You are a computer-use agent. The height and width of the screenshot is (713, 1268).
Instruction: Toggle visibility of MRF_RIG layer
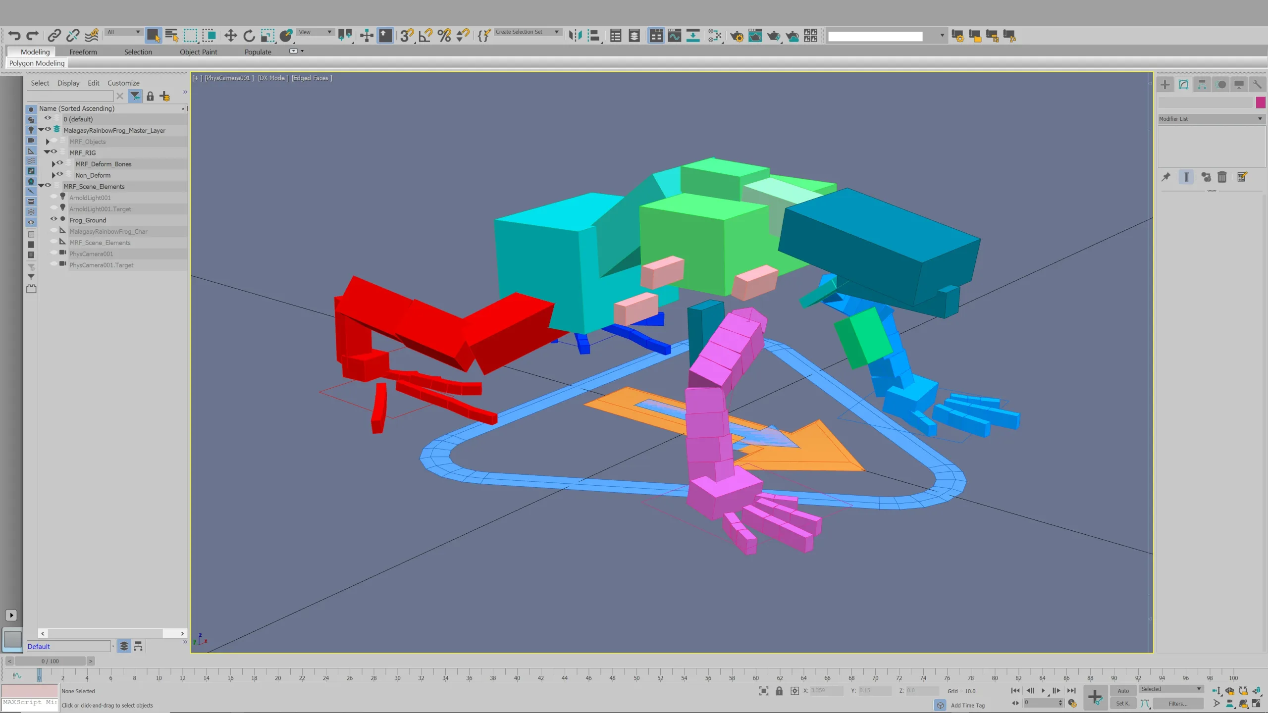click(54, 152)
